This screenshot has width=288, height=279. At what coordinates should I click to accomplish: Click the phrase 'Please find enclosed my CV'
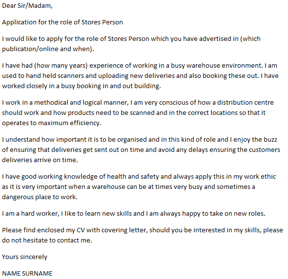[43, 230]
